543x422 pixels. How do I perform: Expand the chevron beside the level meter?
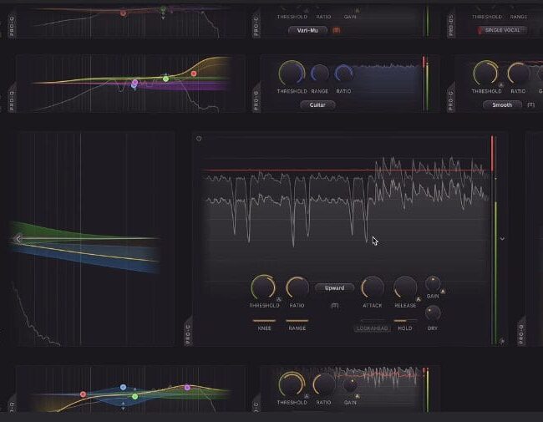tap(502, 238)
